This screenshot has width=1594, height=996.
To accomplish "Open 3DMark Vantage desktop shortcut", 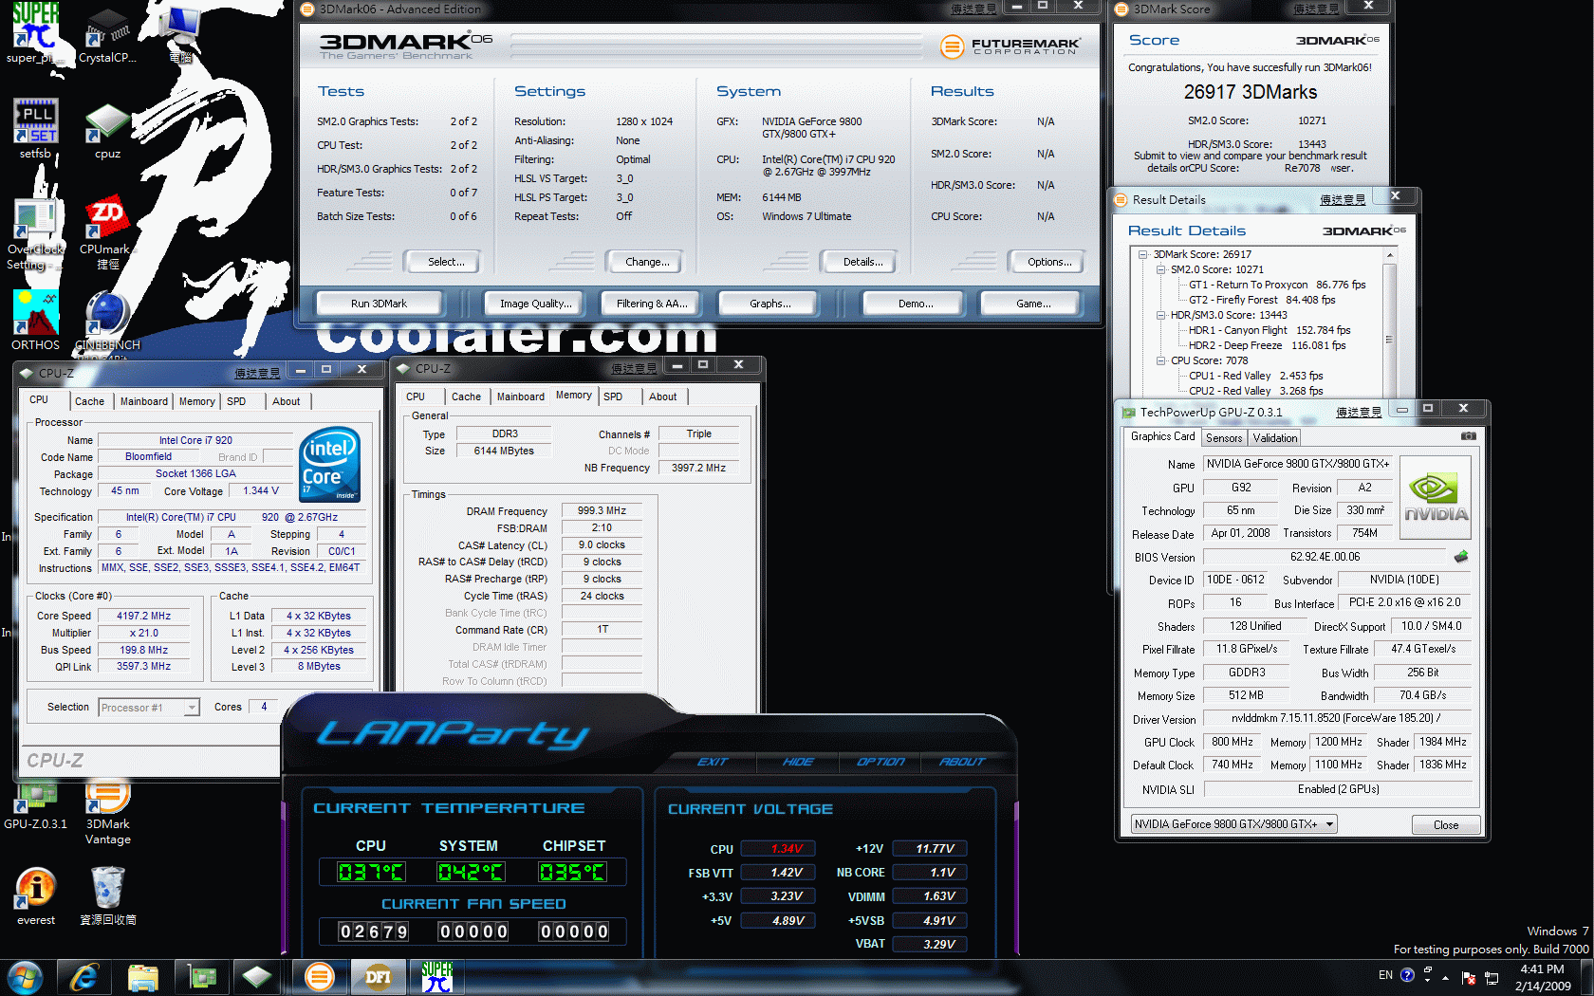I will click(107, 814).
